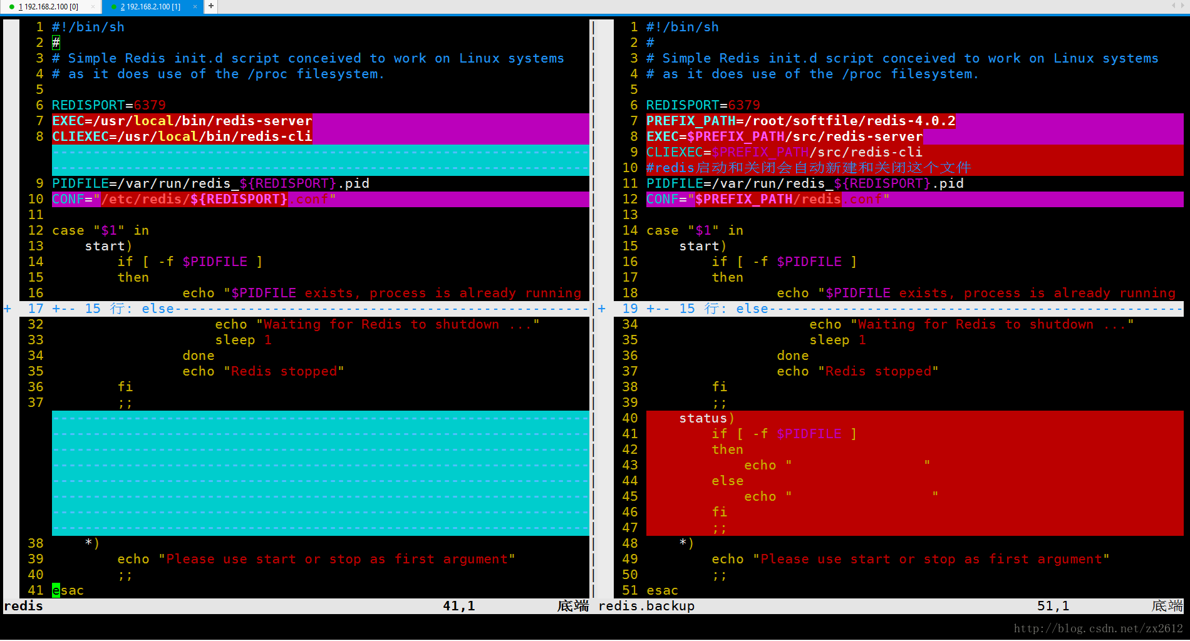Place cursor on 'EXEC=/usr/local/bin/redis-server' line

point(182,121)
